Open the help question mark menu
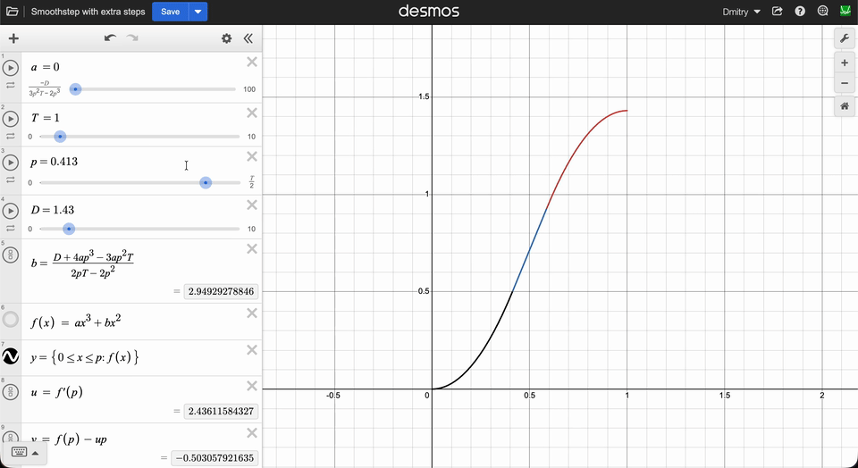Screen dimensions: 858x468 800,12
